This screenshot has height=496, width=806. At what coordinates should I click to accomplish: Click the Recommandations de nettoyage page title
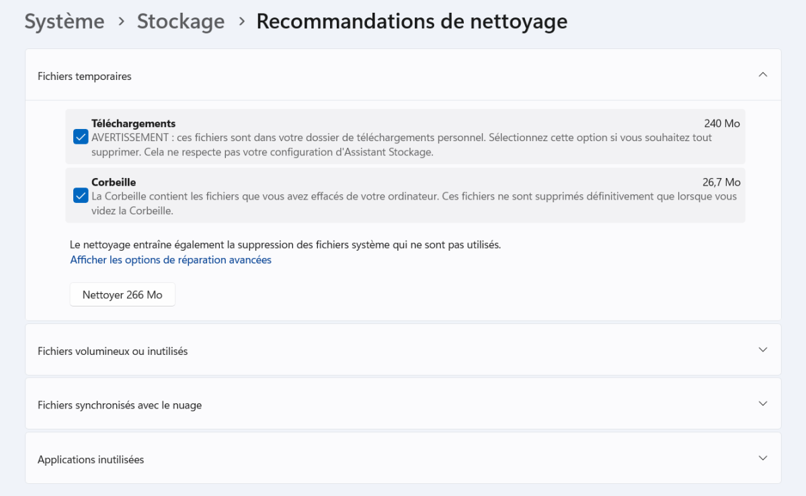point(411,22)
